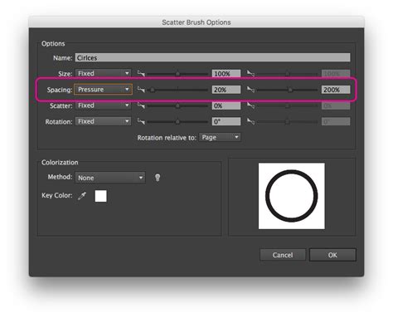Screen dimensions: 393x318
Task: Click the Size minimum 100% value field
Action: [226, 74]
